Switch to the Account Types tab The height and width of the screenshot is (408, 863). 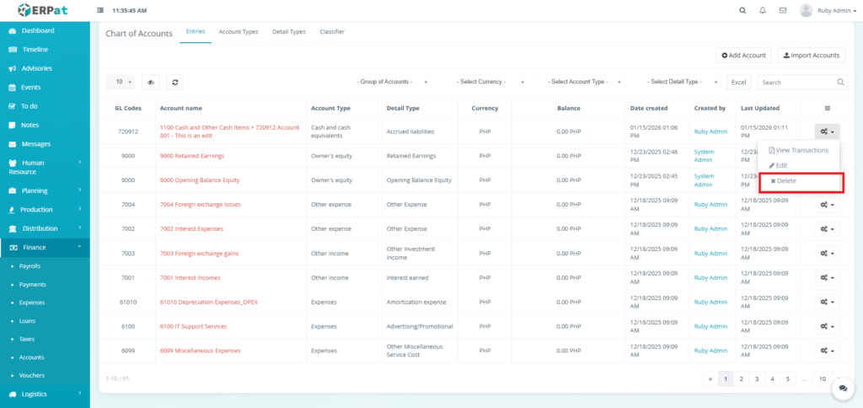[239, 32]
